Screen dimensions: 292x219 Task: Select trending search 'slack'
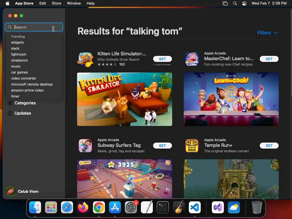click(x=15, y=48)
